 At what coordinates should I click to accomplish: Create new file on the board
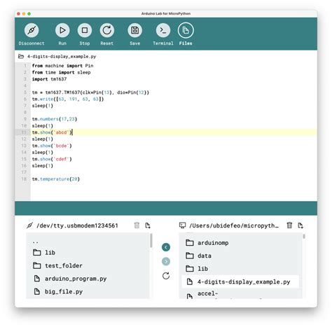pyautogui.click(x=148, y=225)
